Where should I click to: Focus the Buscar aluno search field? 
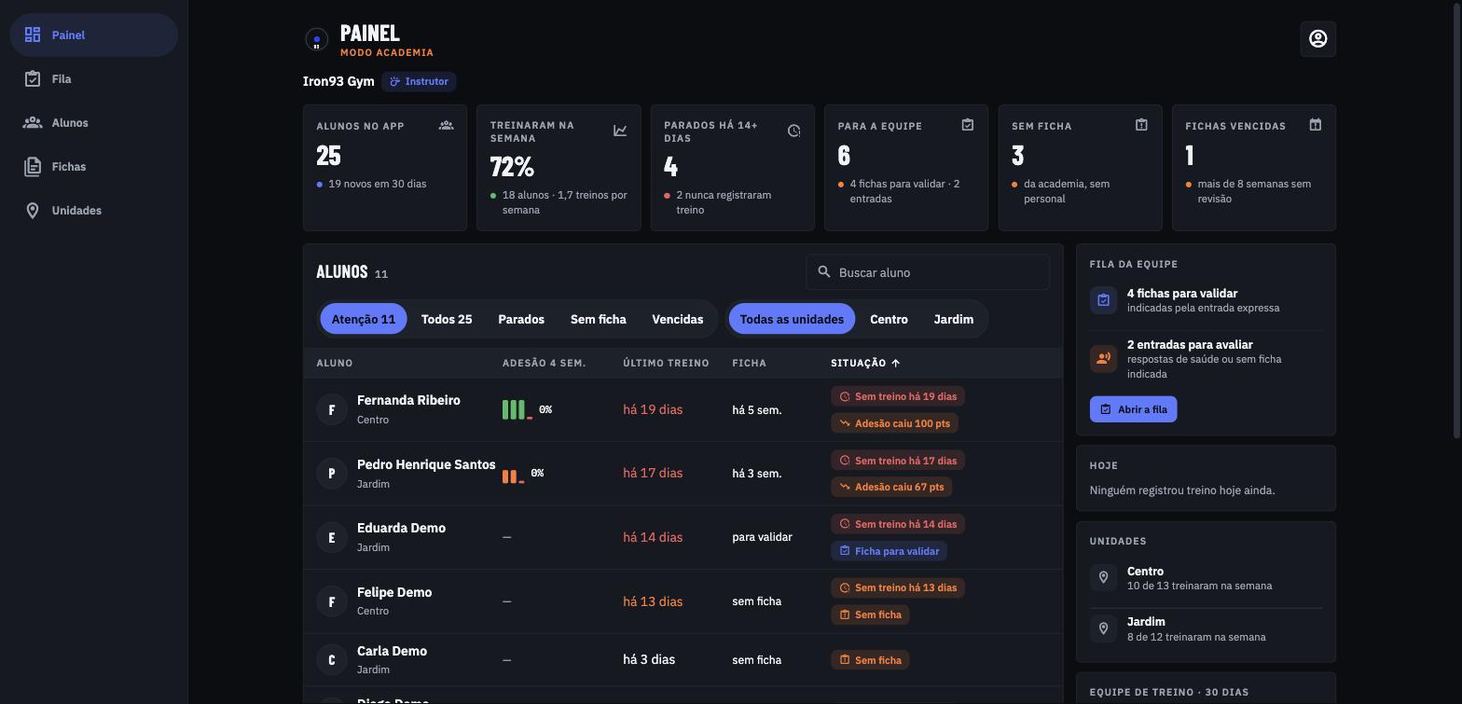[x=928, y=272]
